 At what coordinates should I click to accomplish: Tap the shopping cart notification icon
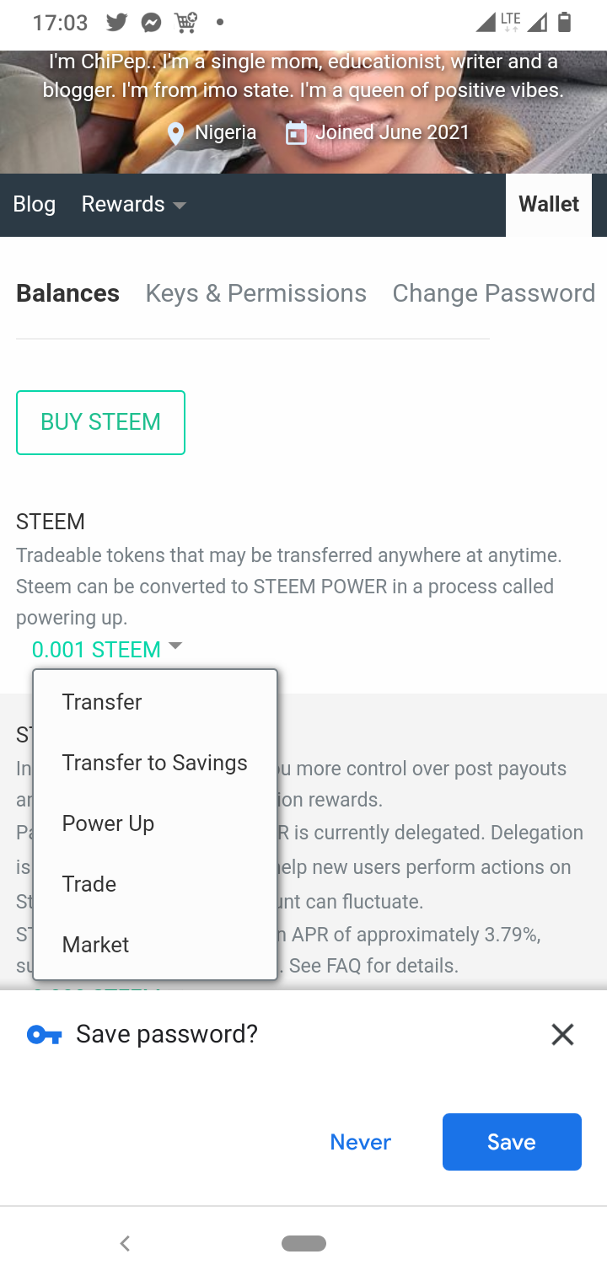tap(186, 23)
